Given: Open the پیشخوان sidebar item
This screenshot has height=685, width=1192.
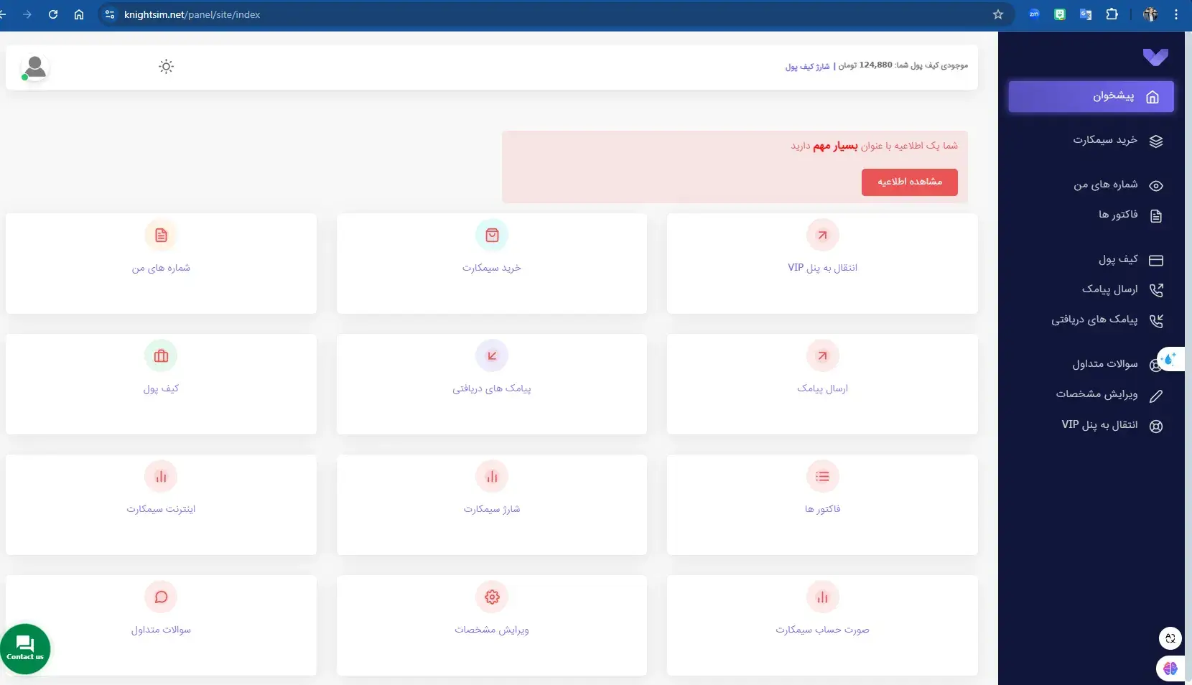Looking at the screenshot, I should coord(1091,96).
